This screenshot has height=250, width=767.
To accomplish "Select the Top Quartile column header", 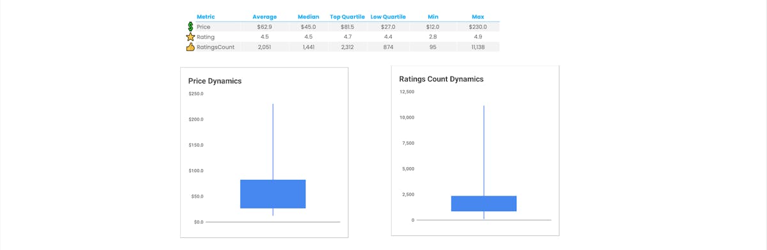I will click(348, 17).
